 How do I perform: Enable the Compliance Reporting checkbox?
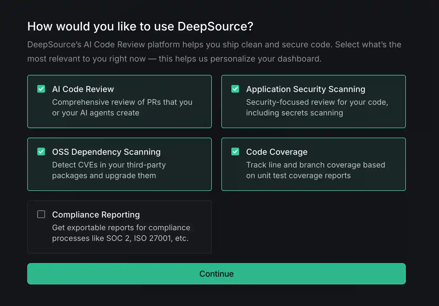(x=41, y=214)
